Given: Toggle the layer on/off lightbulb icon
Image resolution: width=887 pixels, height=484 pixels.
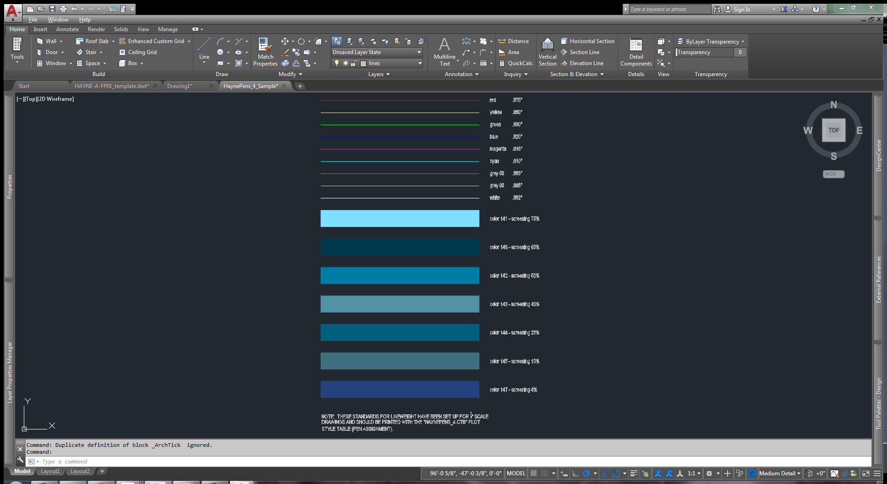Looking at the screenshot, I should (x=337, y=63).
